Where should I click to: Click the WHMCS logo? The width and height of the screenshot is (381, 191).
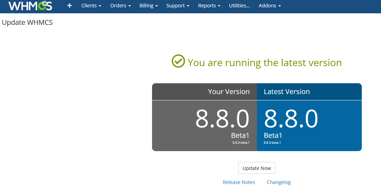pyautogui.click(x=30, y=6)
